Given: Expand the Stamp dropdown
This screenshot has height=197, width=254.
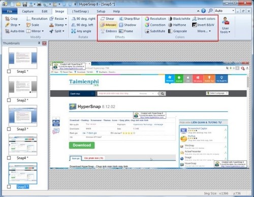Looking at the screenshot, I should point(66,25).
